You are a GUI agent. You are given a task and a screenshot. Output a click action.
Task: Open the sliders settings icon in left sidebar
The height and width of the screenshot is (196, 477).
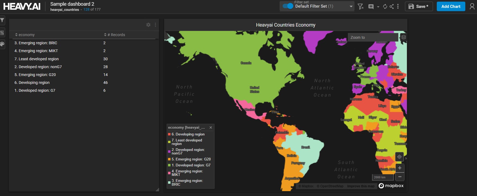[x=2, y=33]
